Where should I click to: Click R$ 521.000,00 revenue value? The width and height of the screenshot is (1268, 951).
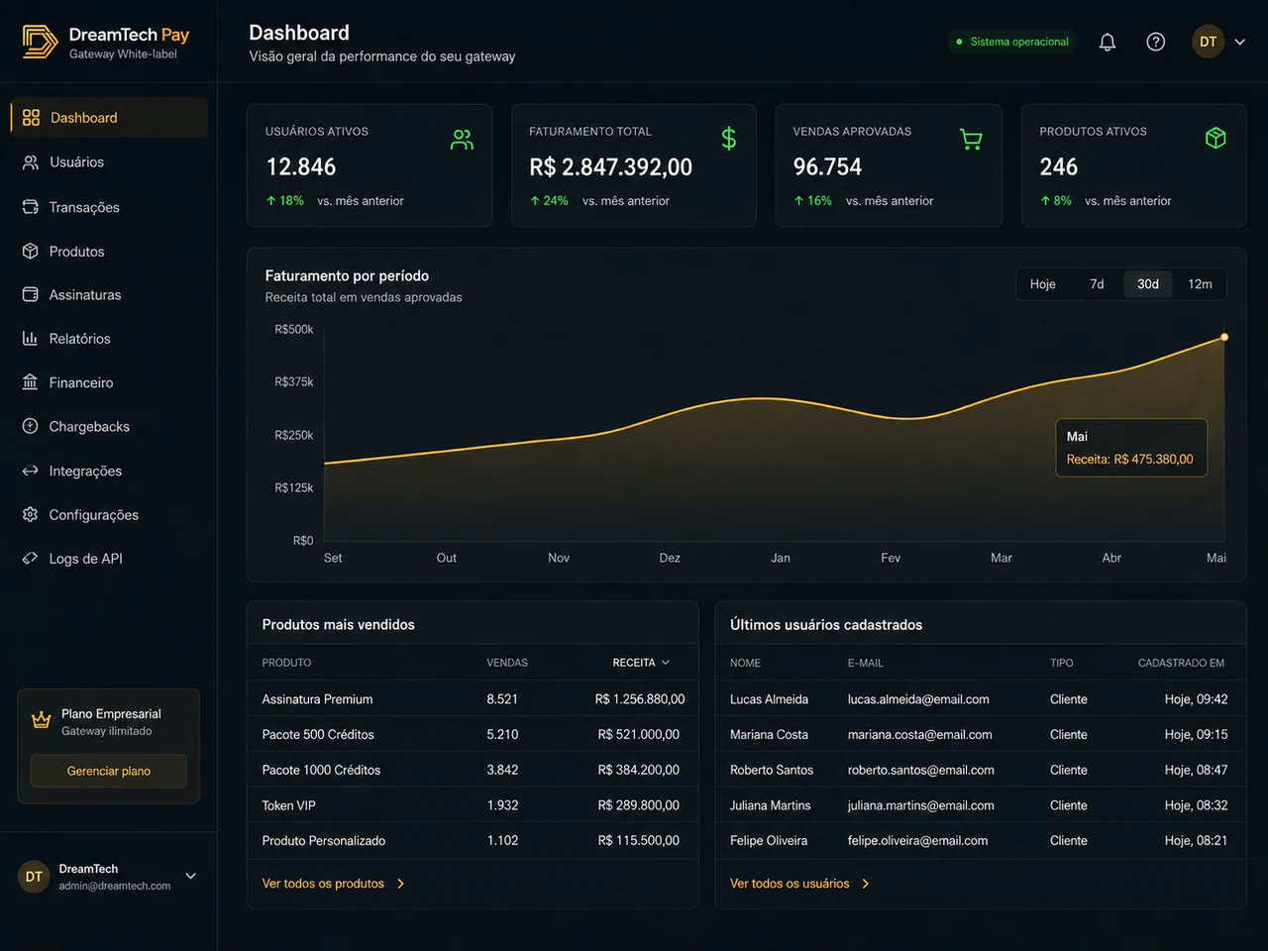coord(639,735)
